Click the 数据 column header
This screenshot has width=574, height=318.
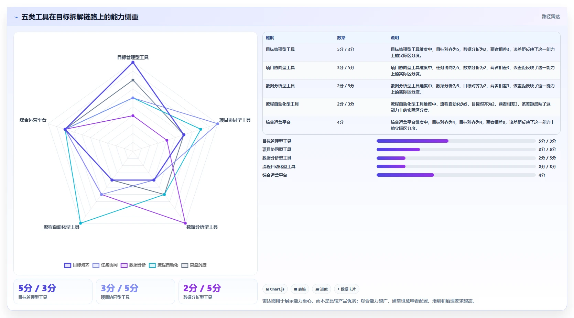(341, 38)
